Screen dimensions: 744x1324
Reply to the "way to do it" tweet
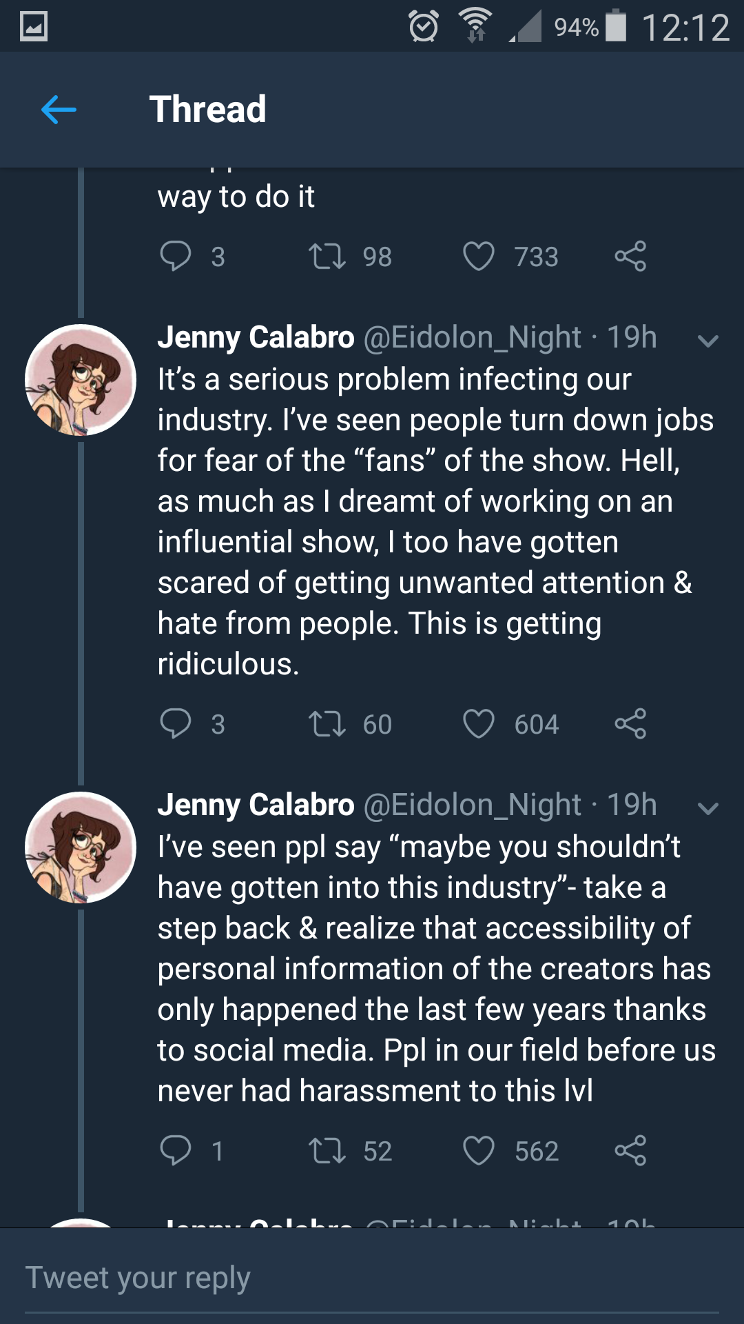[x=176, y=257]
